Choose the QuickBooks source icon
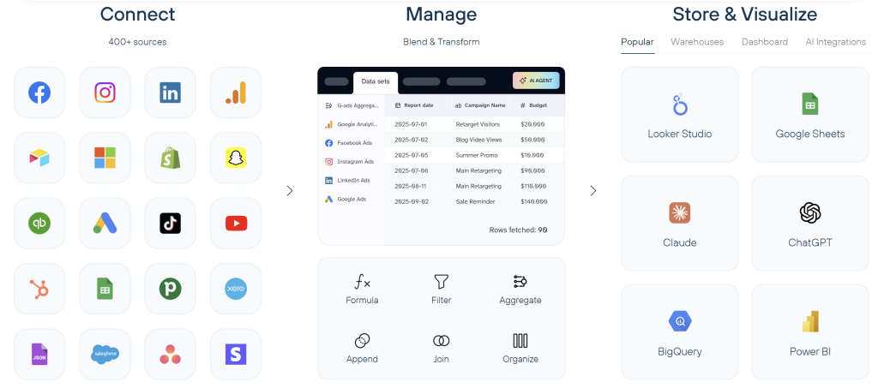 [x=39, y=224]
